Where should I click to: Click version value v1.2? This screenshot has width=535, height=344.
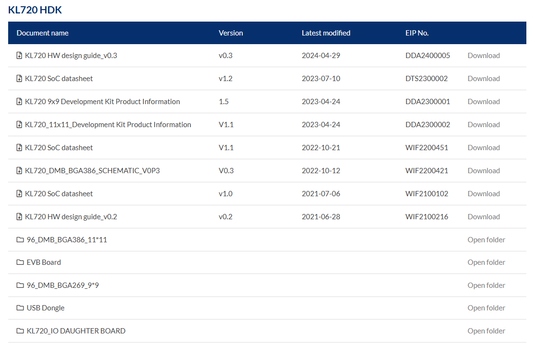click(x=226, y=79)
